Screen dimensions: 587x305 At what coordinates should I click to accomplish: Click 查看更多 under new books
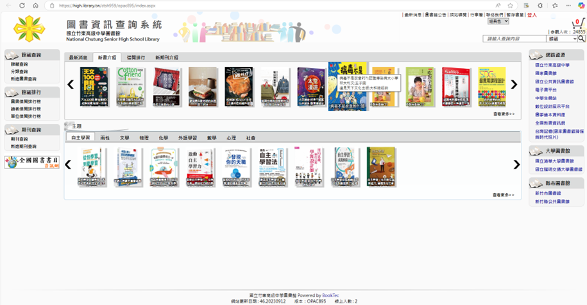(504, 114)
